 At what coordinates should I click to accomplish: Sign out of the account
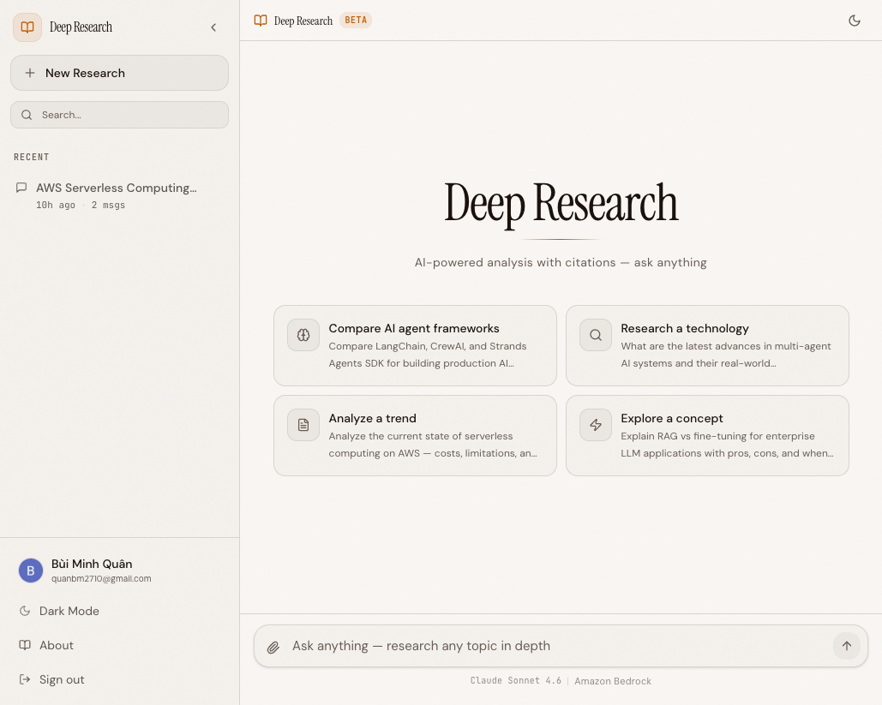point(119,679)
